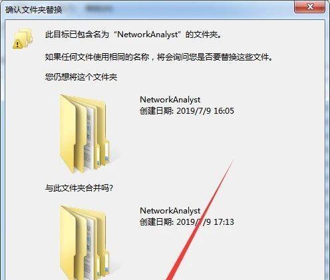Click the NetworkAnalyst name above the 17:13 date

pos(170,211)
